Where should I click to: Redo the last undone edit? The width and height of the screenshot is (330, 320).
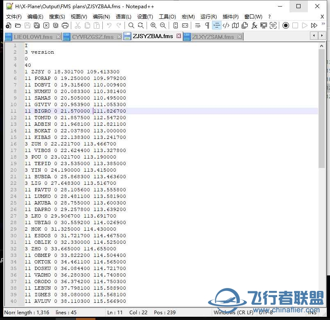119,25
